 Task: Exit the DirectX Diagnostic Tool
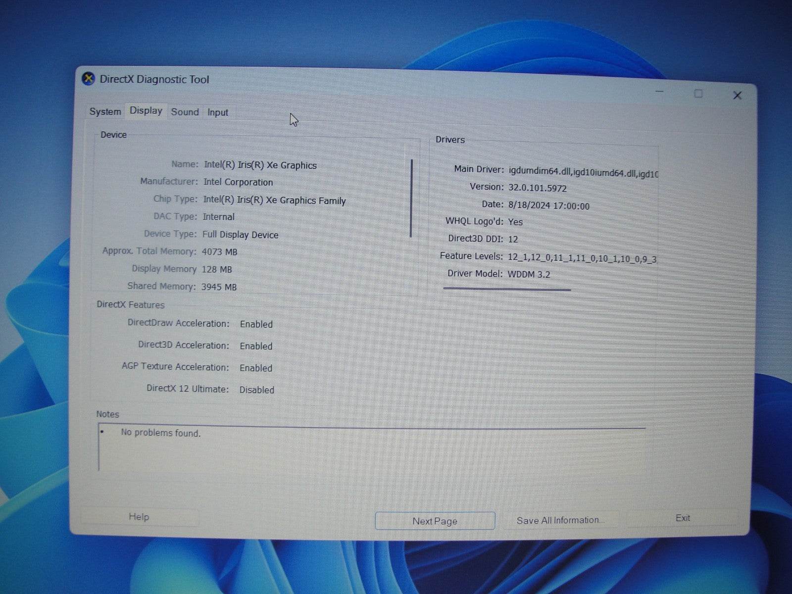[682, 518]
